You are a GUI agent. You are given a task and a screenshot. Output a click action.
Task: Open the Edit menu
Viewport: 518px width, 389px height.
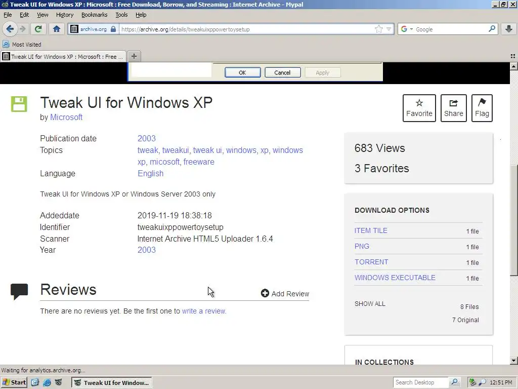coord(24,15)
